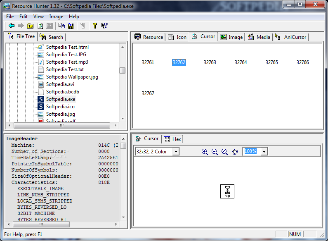Select Softpedia Test.txt in the file tree
Image resolution: width=328 pixels, height=241 pixels.
click(x=65, y=69)
